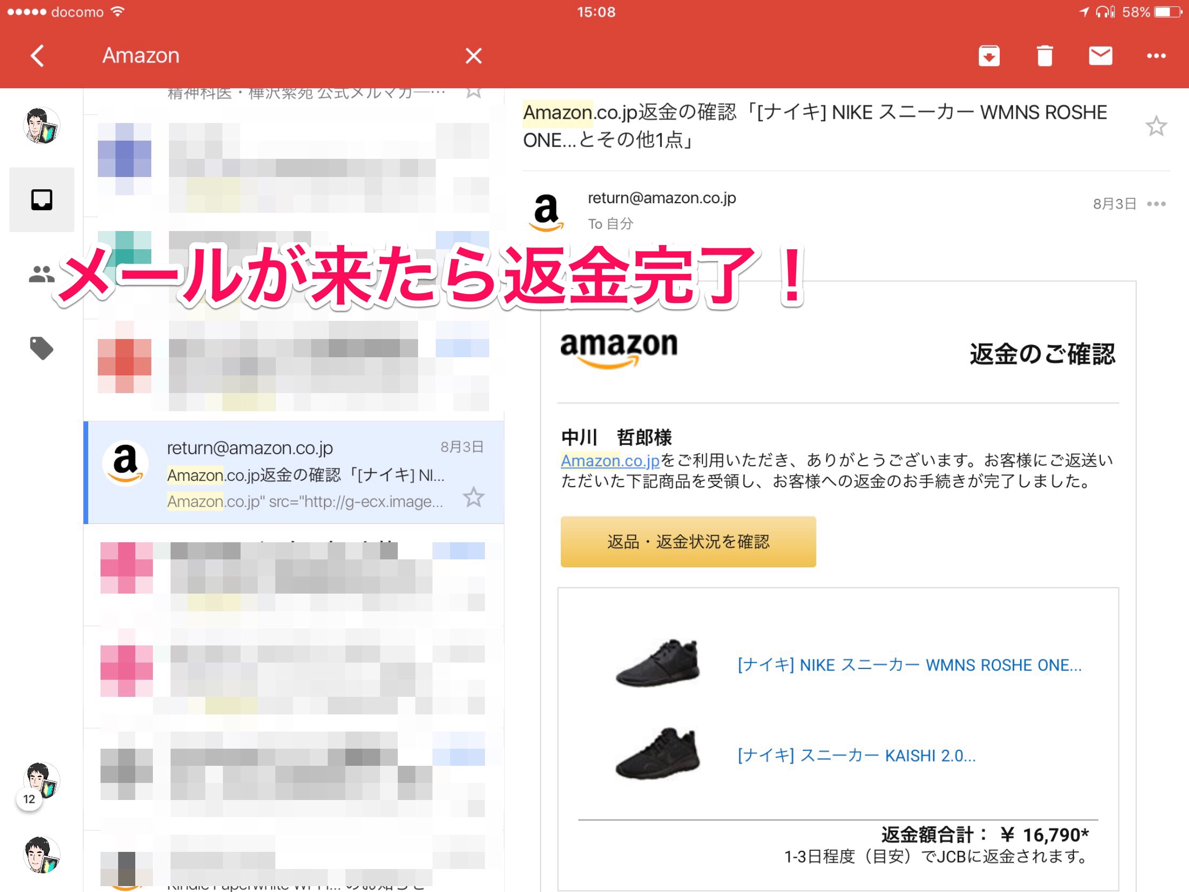Open message options dots beside 8月3日
Screen dimensions: 1189x892
click(x=1156, y=204)
